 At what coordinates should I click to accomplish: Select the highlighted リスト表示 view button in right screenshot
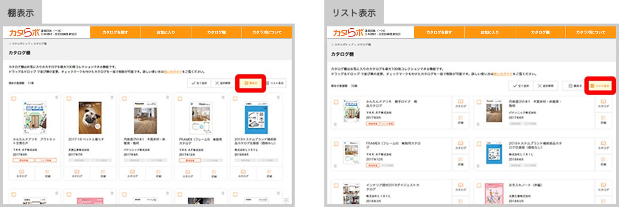[x=600, y=86]
